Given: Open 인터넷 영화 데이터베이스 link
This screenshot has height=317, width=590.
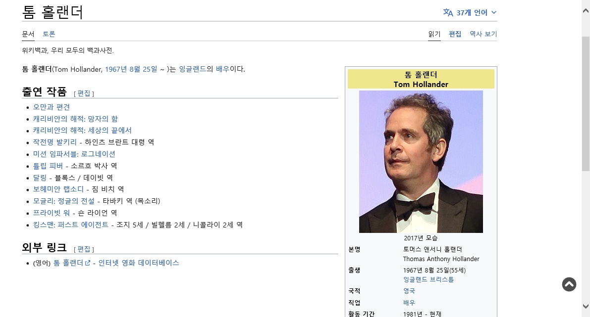Looking at the screenshot, I should (x=139, y=263).
